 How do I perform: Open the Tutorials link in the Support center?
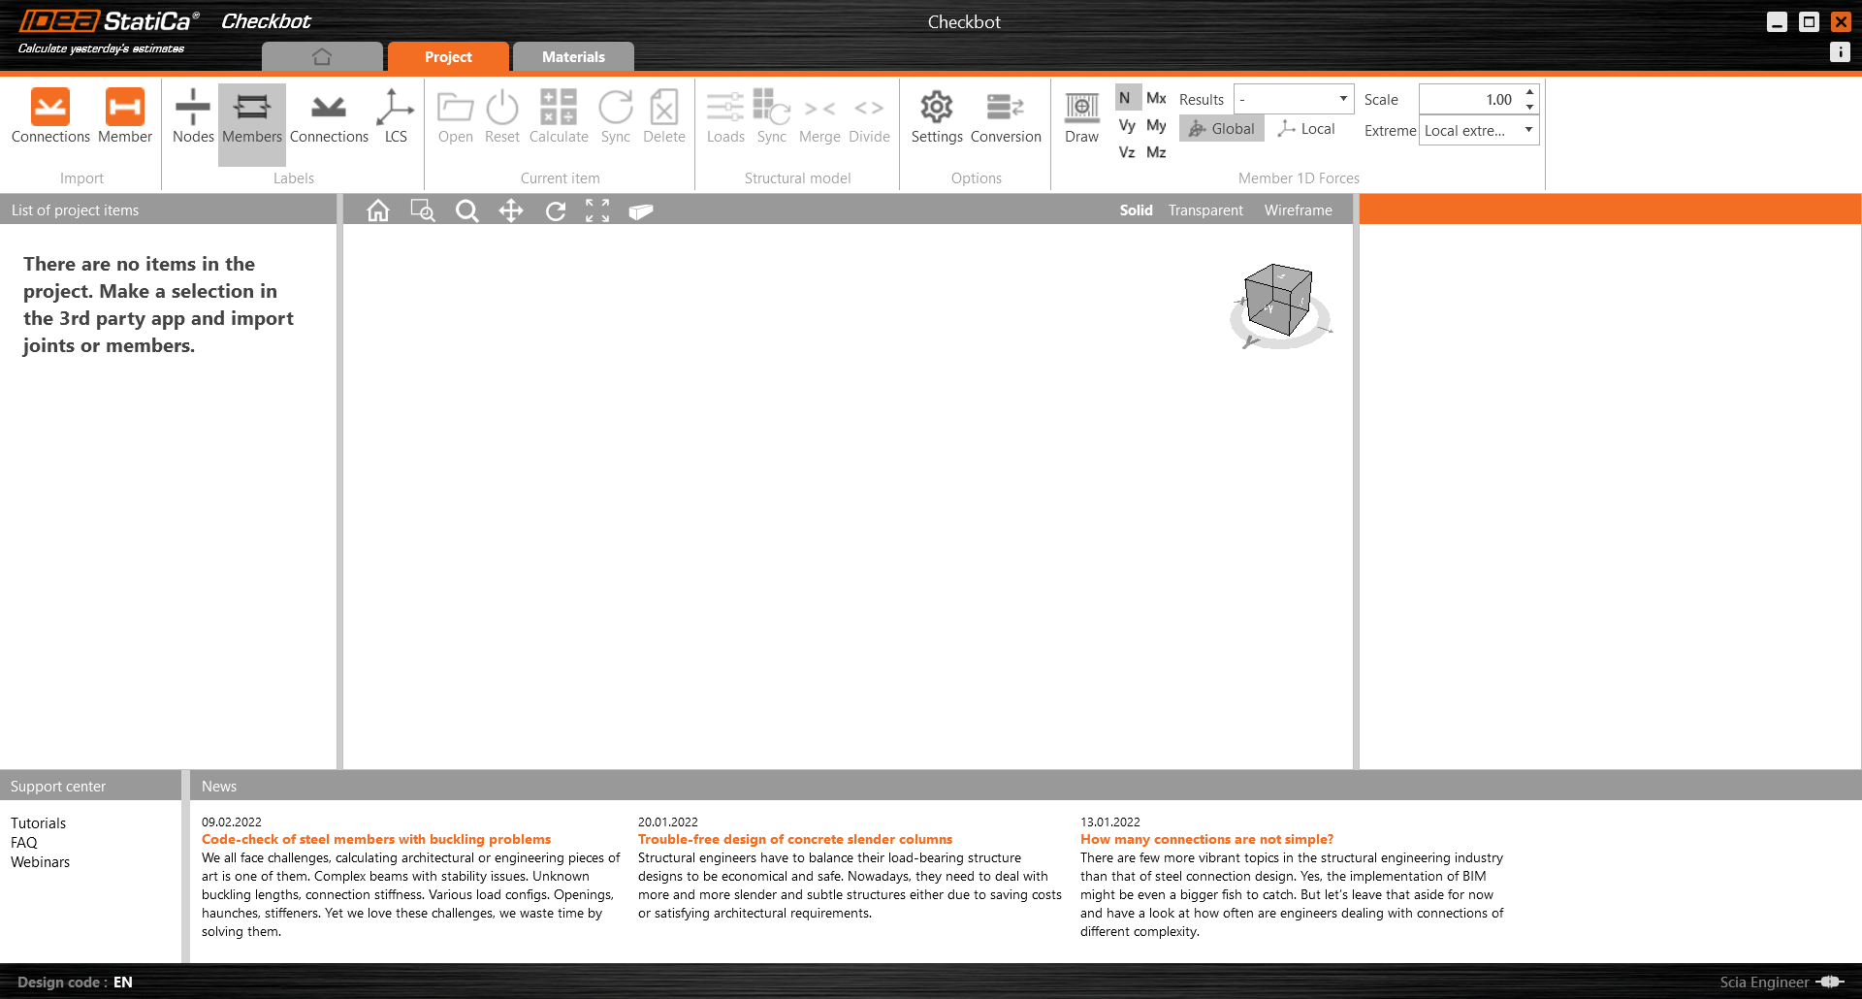39,823
